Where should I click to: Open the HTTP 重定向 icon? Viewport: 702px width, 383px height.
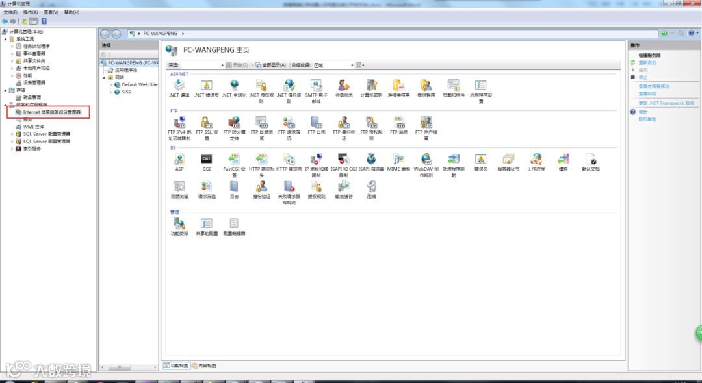289,159
